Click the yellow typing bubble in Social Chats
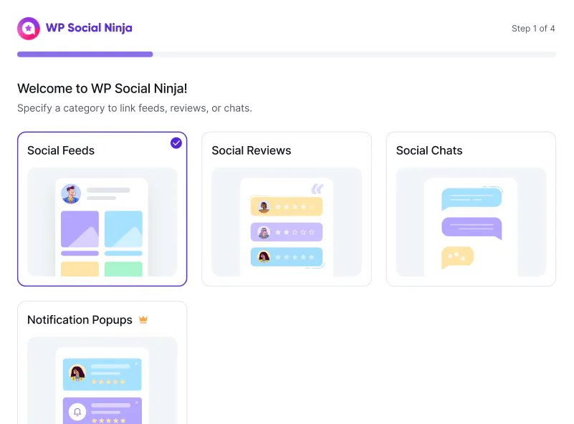Viewport: 574px width, 424px height. point(458,257)
